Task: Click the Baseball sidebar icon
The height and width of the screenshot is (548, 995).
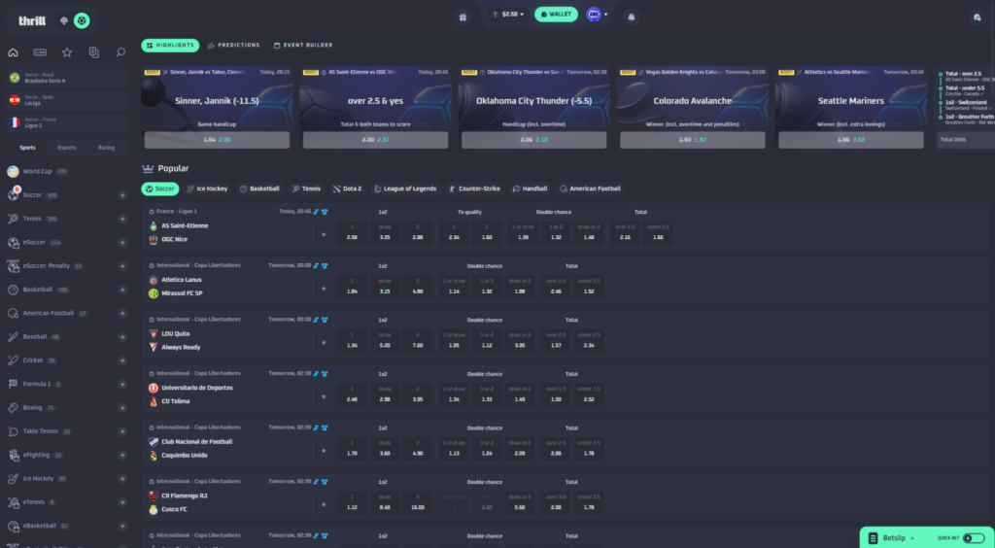Action: (x=13, y=337)
